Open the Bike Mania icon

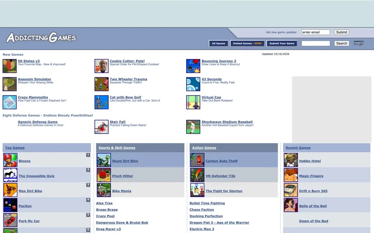pos(104,190)
